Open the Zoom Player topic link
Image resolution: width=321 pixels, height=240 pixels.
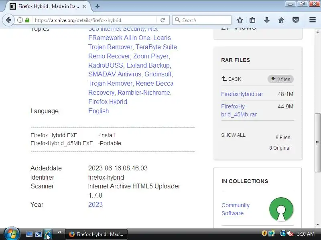click(151, 56)
